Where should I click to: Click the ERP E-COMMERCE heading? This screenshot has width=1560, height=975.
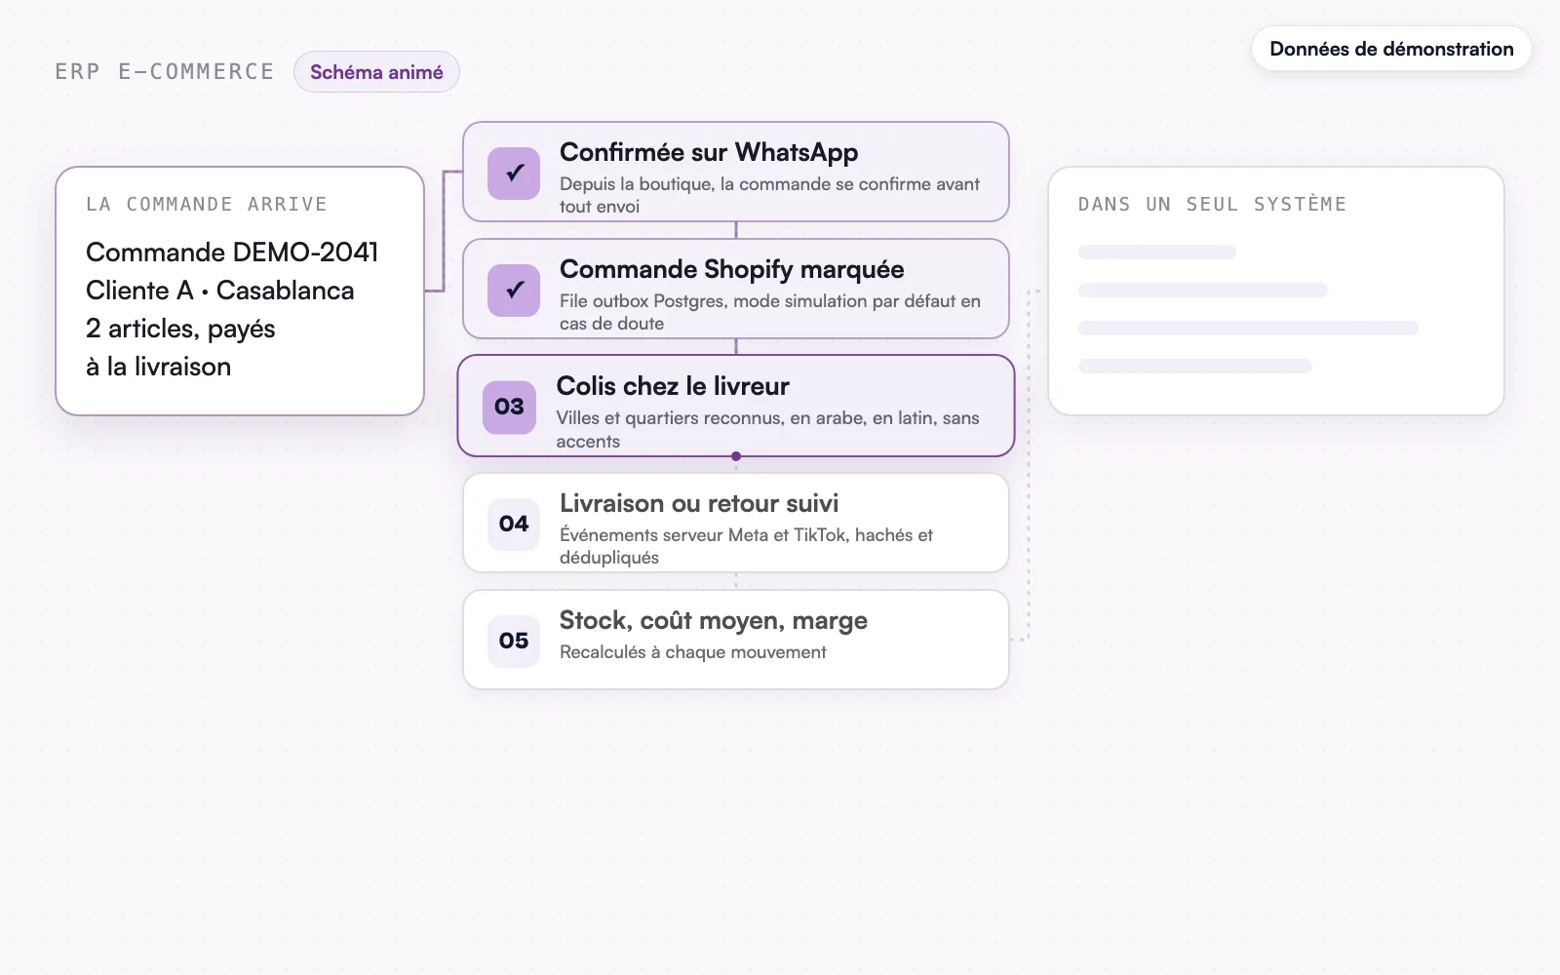click(165, 72)
